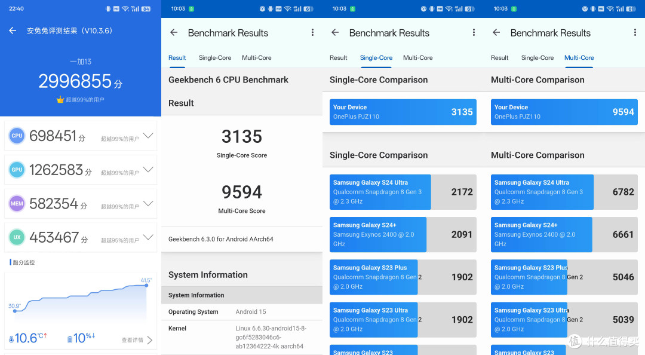Tap Kernel Linux 6.6.30 info row
Viewport: 645px width, 355px height.
(242, 337)
